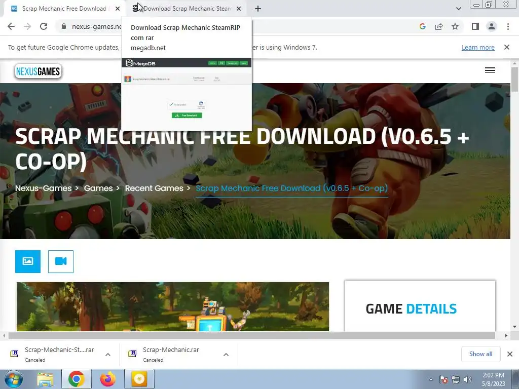This screenshot has width=519, height=389.
Task: Follow the Recent Games breadcrumb link
Action: point(154,188)
